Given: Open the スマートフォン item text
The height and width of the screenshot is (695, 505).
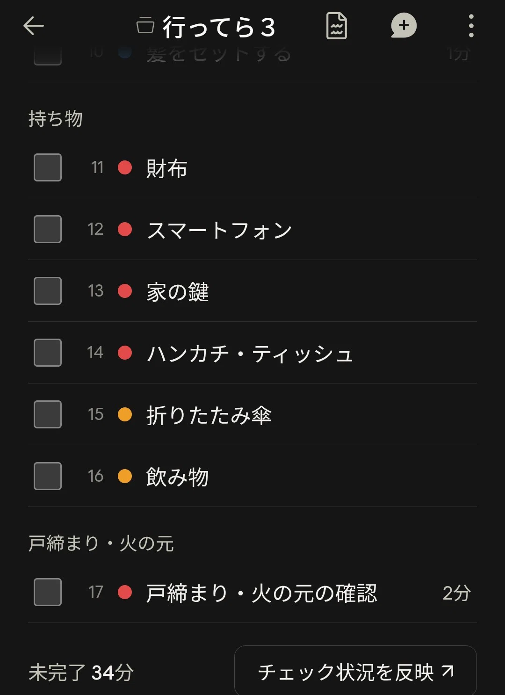Looking at the screenshot, I should pyautogui.click(x=219, y=230).
